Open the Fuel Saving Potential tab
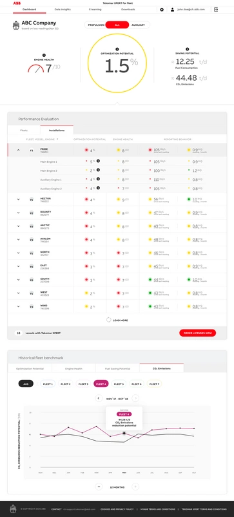234x517 pixels. pyautogui.click(x=117, y=368)
